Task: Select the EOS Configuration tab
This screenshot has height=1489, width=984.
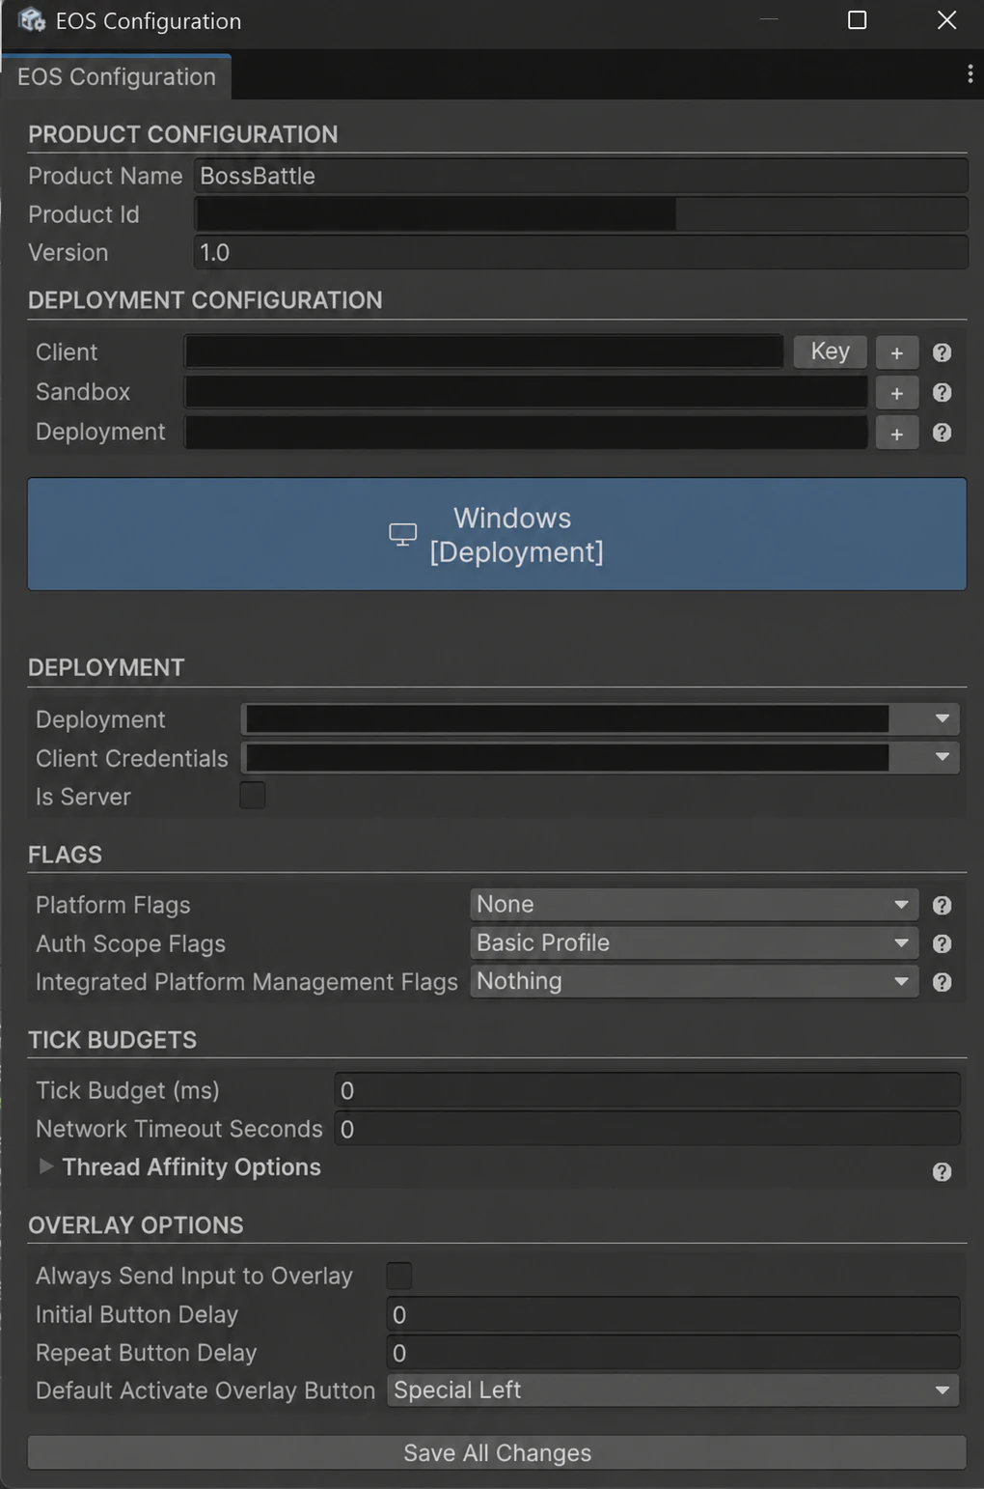Action: tap(117, 76)
